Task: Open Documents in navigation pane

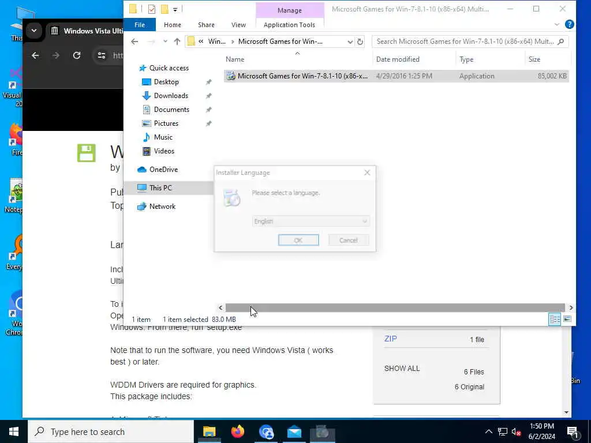Action: [x=171, y=110]
